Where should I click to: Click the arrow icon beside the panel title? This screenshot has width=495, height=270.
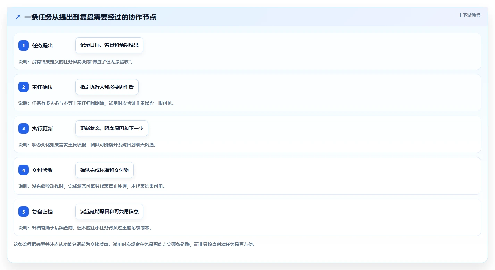click(18, 17)
